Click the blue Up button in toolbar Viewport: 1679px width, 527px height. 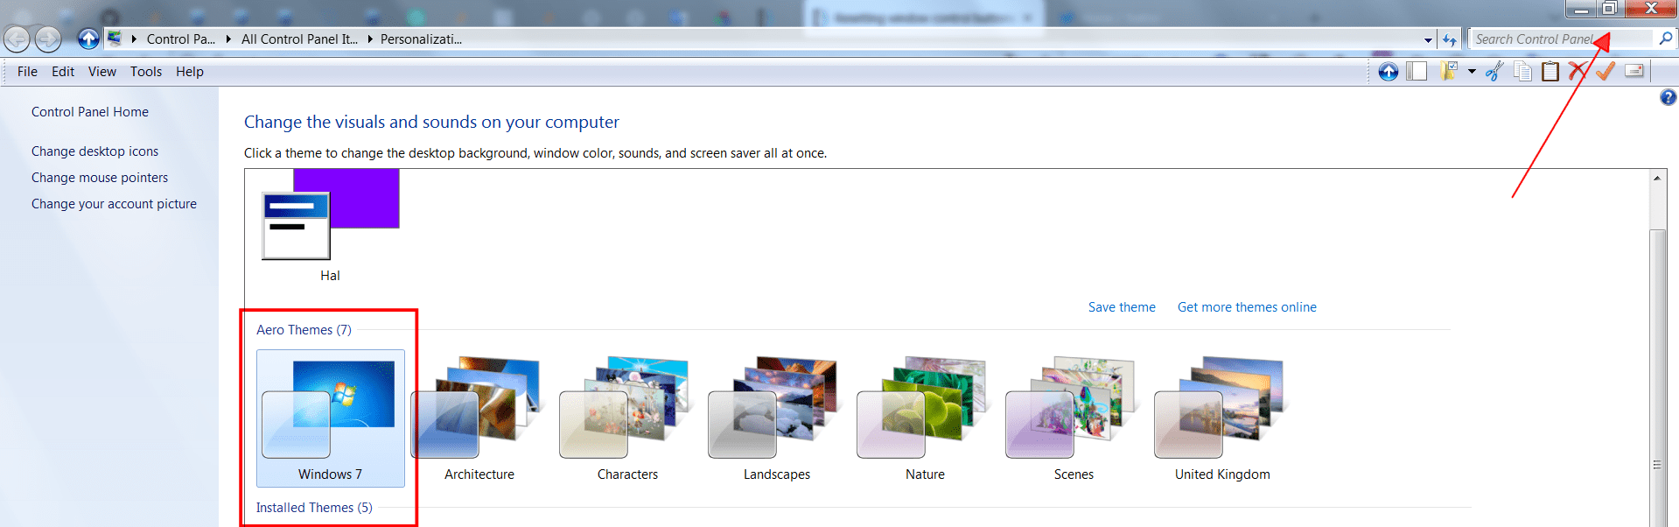(x=1389, y=72)
